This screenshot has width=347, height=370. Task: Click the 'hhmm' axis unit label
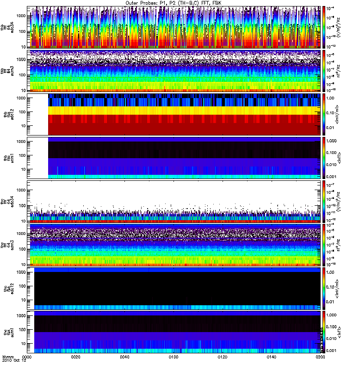pyautogui.click(x=8, y=357)
